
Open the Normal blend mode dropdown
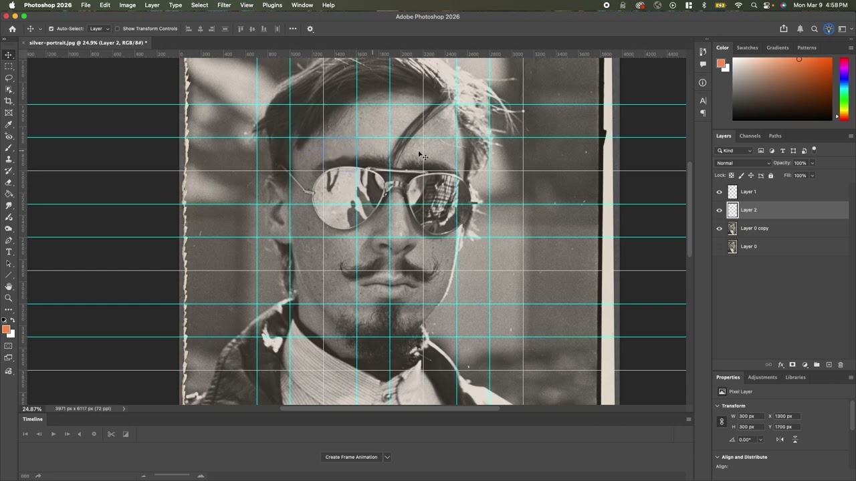[x=743, y=163]
